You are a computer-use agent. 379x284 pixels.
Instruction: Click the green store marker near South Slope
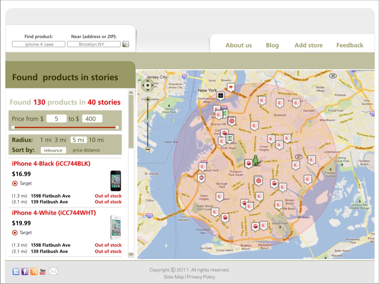coord(229,139)
